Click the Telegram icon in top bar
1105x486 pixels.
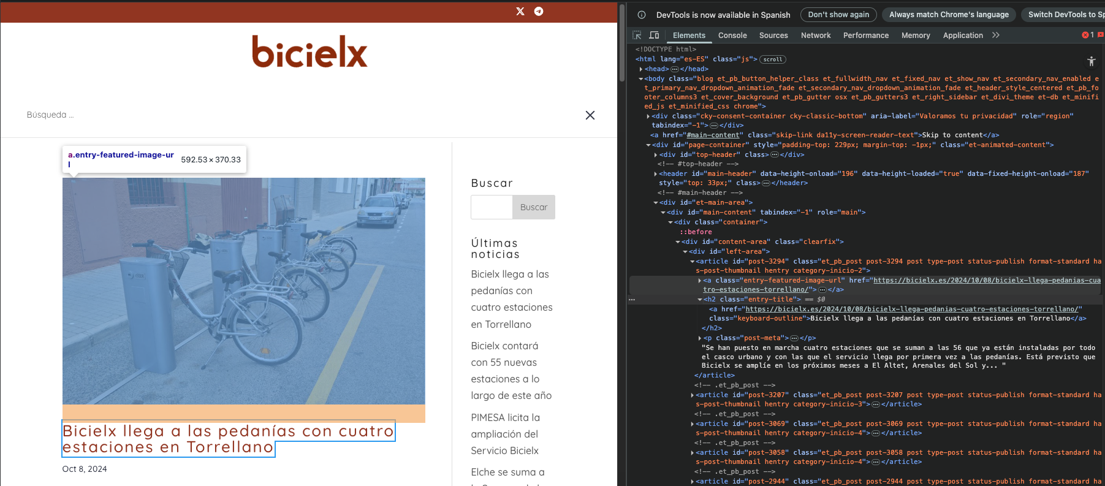[x=539, y=11]
